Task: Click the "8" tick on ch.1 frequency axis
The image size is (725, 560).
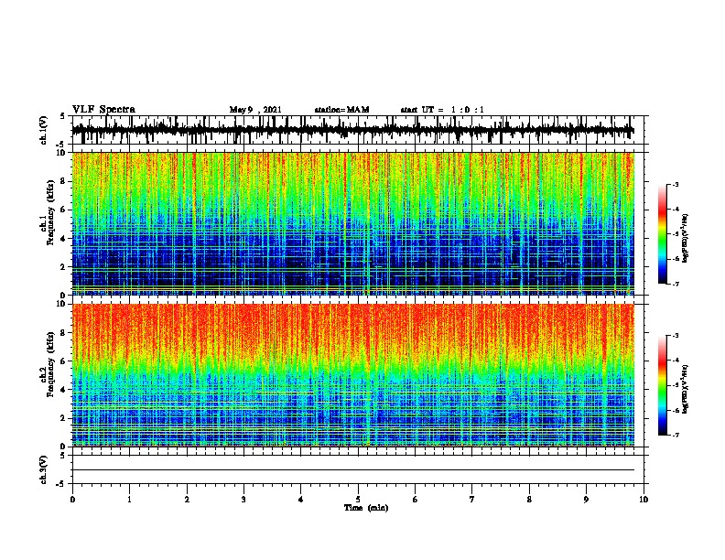Action: [64, 181]
